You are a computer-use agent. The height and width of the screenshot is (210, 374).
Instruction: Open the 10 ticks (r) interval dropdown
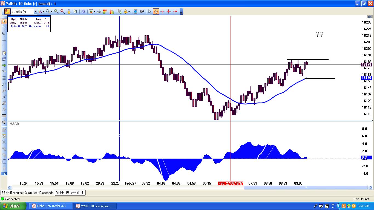click(x=35, y=12)
